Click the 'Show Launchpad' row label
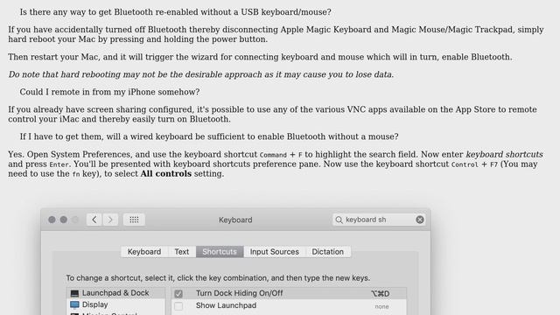The image size is (560, 315). click(226, 305)
